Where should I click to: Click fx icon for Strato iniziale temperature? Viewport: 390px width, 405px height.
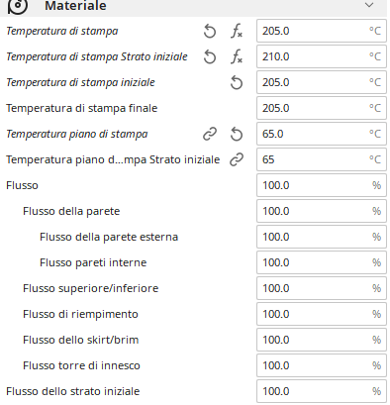(237, 57)
